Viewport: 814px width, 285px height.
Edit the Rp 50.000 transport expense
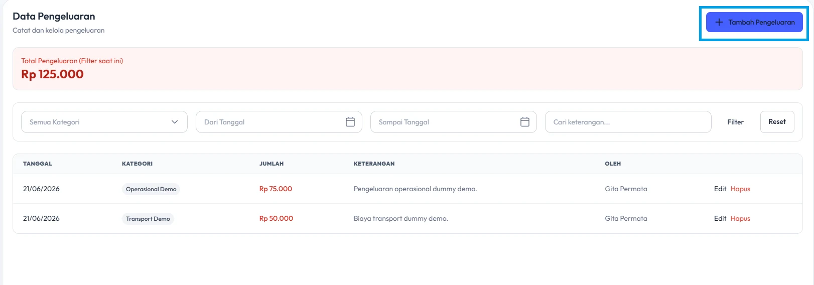720,218
